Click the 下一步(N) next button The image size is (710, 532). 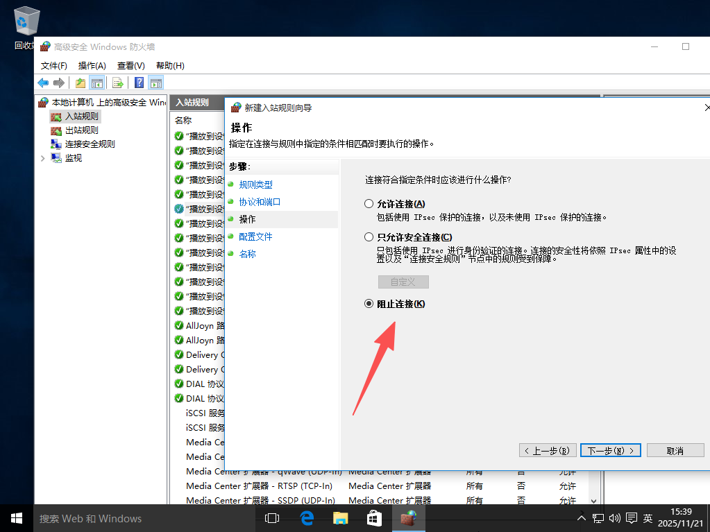[610, 451]
